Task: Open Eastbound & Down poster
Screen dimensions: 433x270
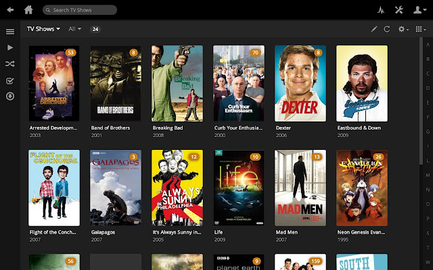Action: (x=362, y=84)
